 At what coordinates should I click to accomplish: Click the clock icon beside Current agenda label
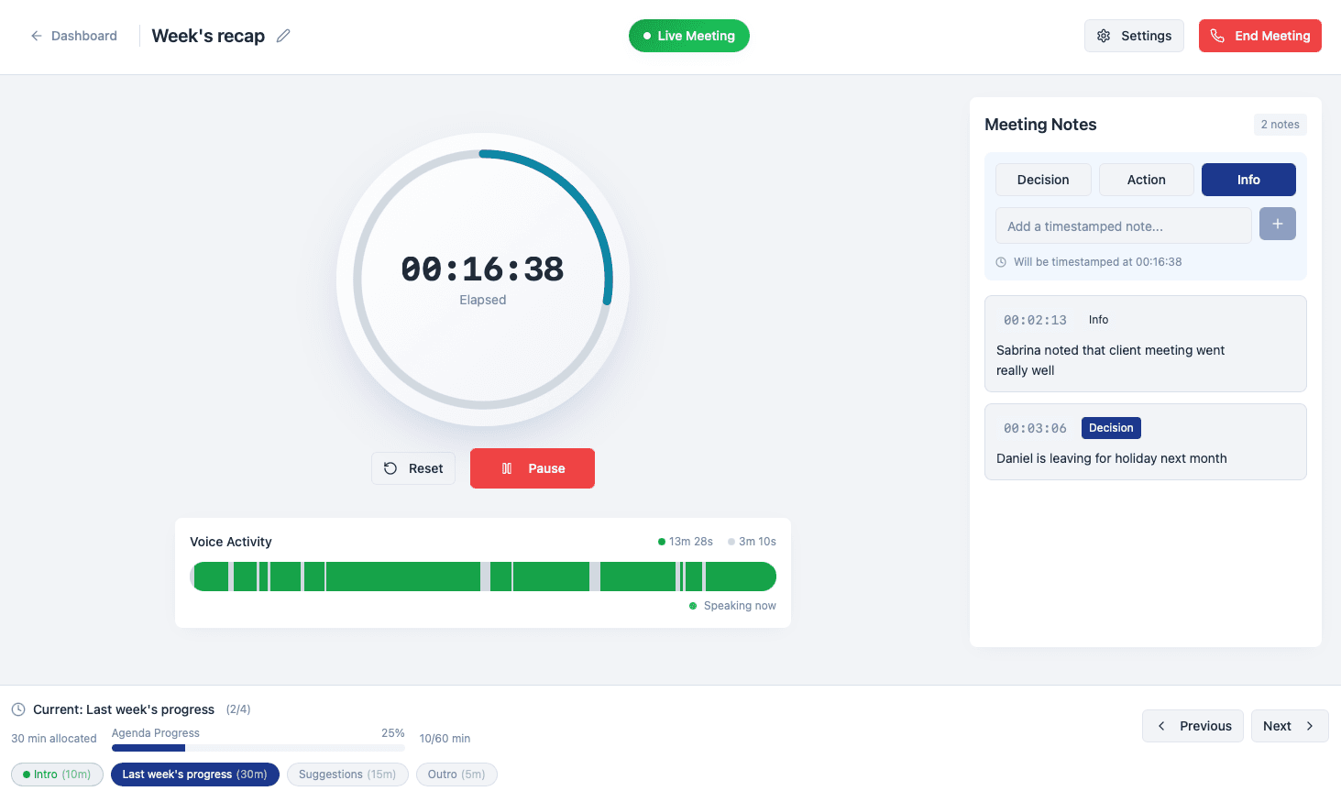[x=18, y=709]
